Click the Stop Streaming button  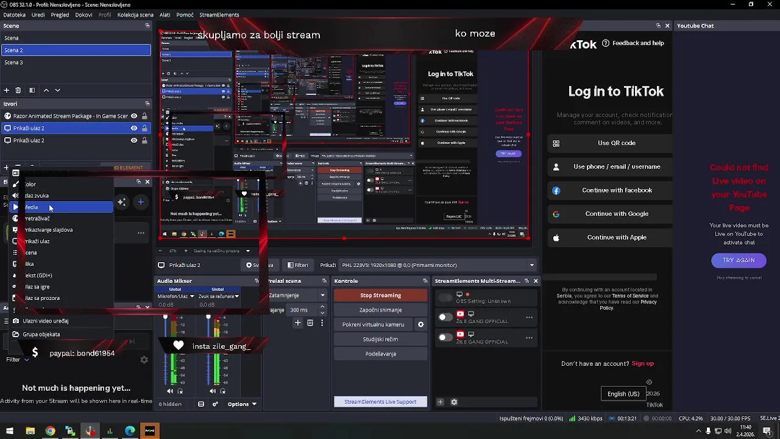point(380,295)
